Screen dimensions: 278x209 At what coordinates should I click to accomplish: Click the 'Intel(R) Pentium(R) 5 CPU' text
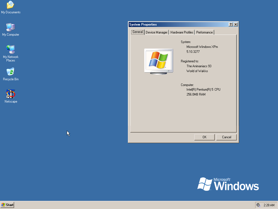[x=203, y=90]
